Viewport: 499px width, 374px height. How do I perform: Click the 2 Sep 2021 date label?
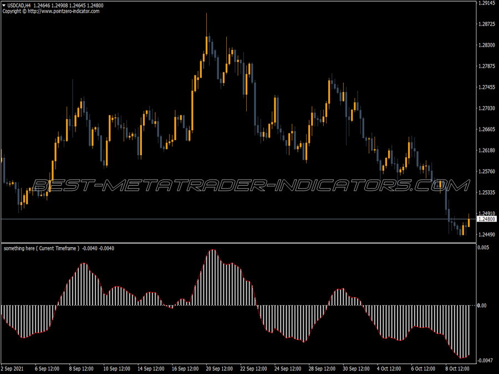12,368
